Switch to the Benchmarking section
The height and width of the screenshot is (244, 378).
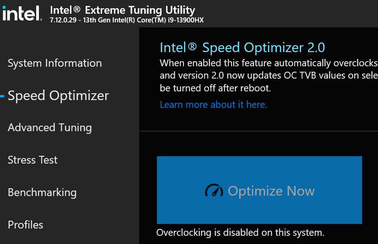pyautogui.click(x=42, y=192)
